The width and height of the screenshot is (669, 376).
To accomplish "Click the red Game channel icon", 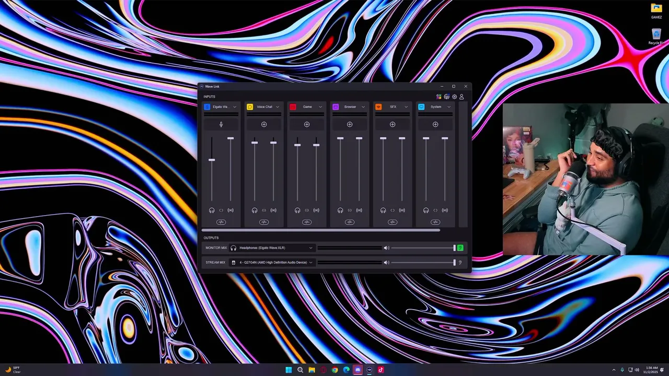I will (x=293, y=107).
